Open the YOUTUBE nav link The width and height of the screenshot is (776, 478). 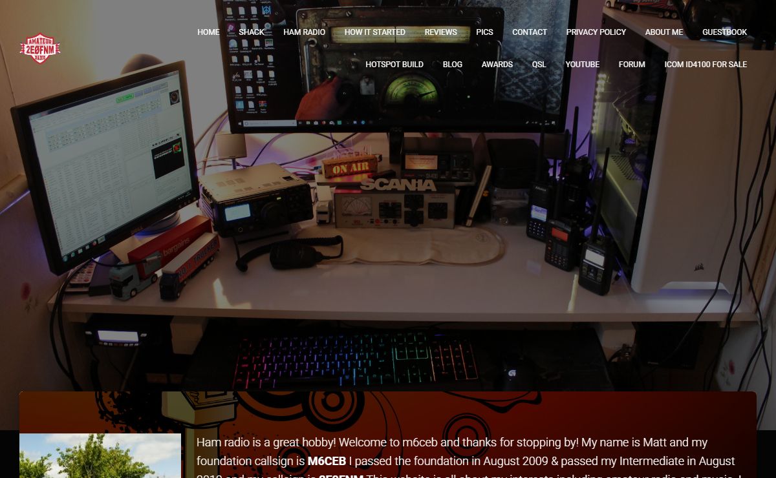583,65
